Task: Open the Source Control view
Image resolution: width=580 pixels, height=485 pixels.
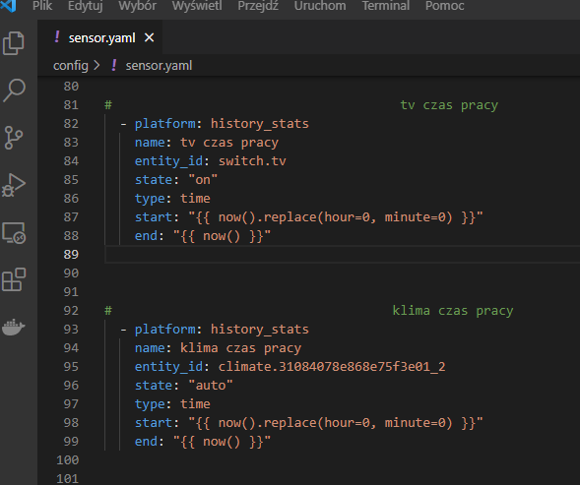Action: tap(14, 138)
